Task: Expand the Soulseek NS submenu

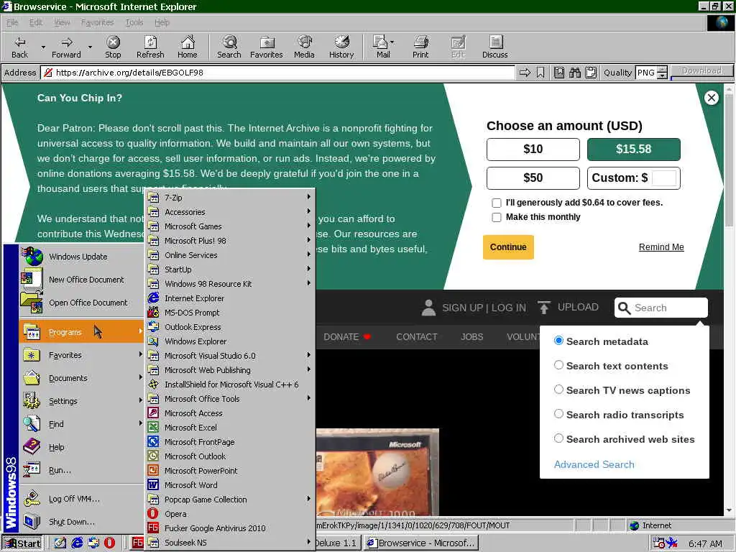Action: [230, 543]
